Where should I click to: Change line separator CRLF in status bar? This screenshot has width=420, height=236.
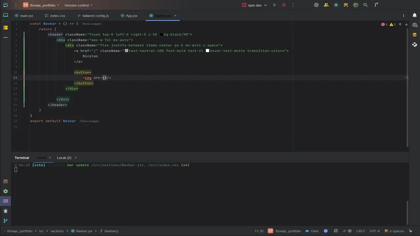point(361,231)
